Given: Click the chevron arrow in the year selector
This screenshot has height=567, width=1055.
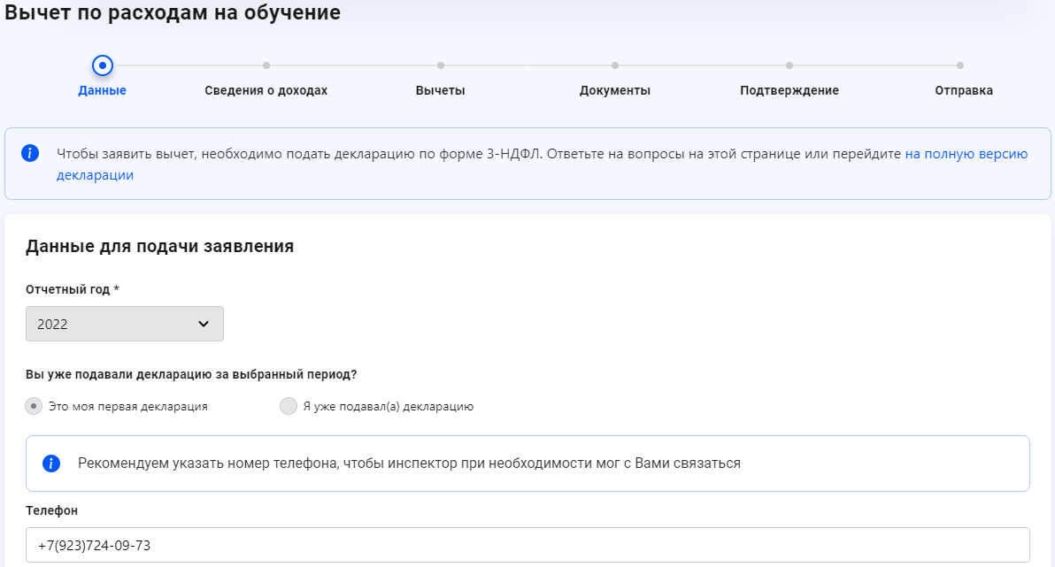Looking at the screenshot, I should (x=204, y=324).
